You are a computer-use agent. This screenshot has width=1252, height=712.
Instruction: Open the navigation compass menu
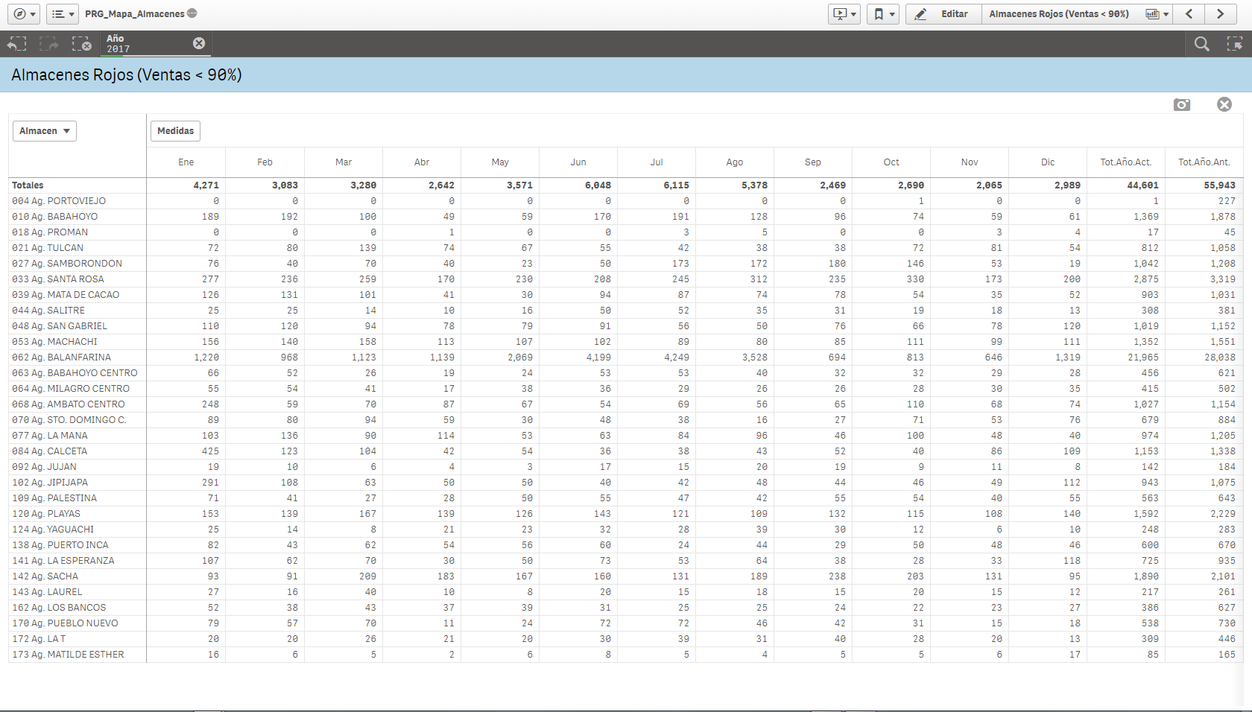tap(25, 14)
